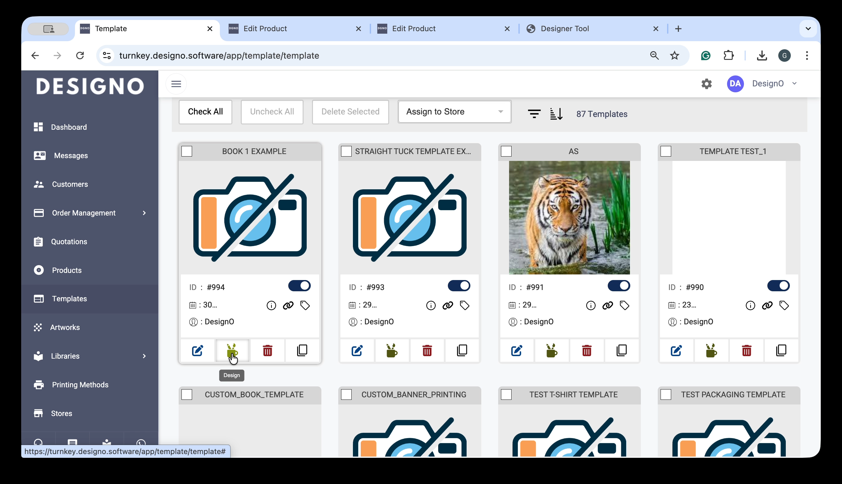Check the BOOK 1 EXAMPLE checkbox
Screen dimensions: 842x484
click(x=187, y=151)
